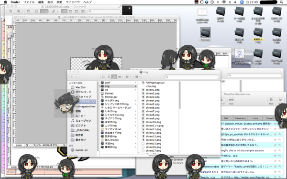287x179 pixels.
Task: Expand the lib folder arrow
Action: tap(136, 90)
